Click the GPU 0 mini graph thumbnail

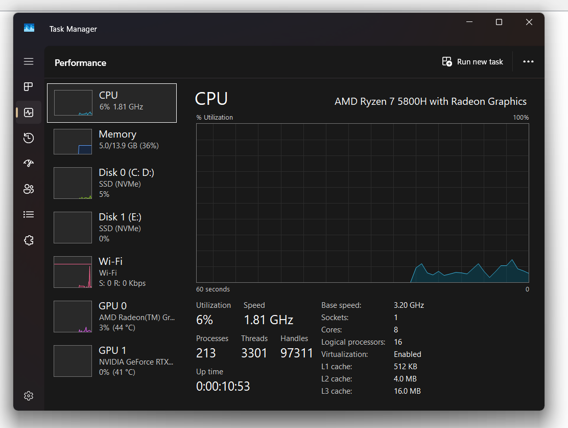(x=73, y=317)
